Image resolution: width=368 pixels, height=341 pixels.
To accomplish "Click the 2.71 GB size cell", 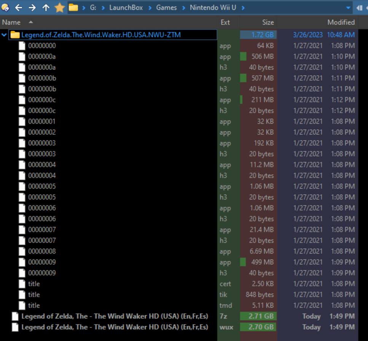I will point(258,316).
